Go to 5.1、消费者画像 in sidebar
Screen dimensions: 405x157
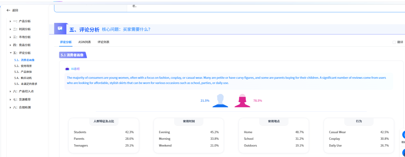point(24,60)
